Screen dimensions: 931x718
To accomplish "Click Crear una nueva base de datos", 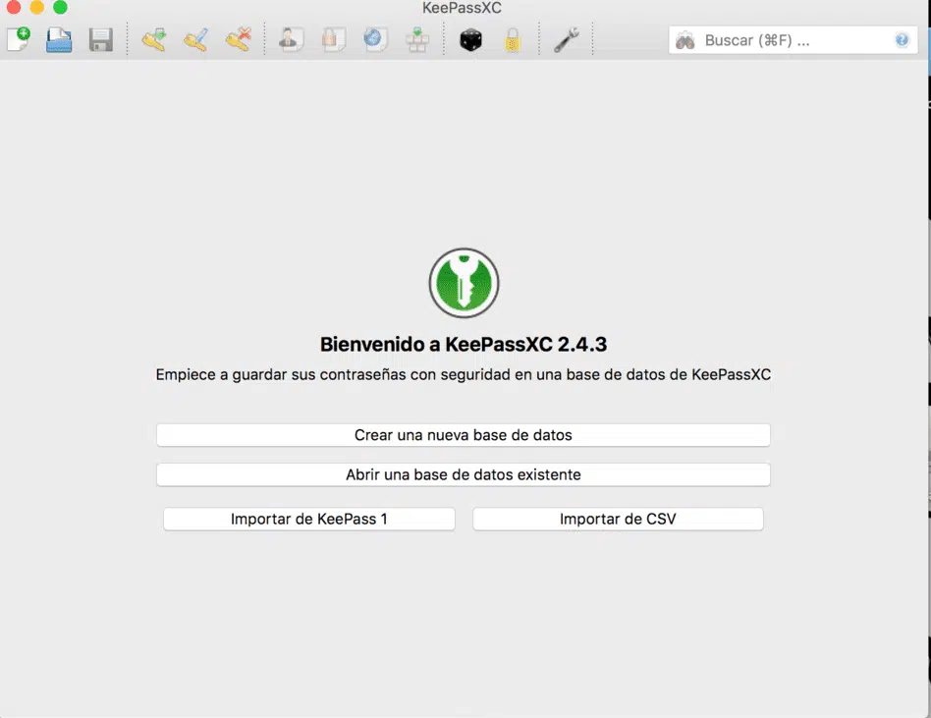I will coord(464,435).
